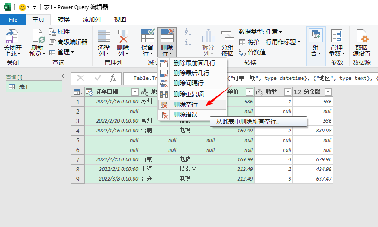
Task: Click Manage Parameters (管理参数) icon
Action: click(337, 36)
